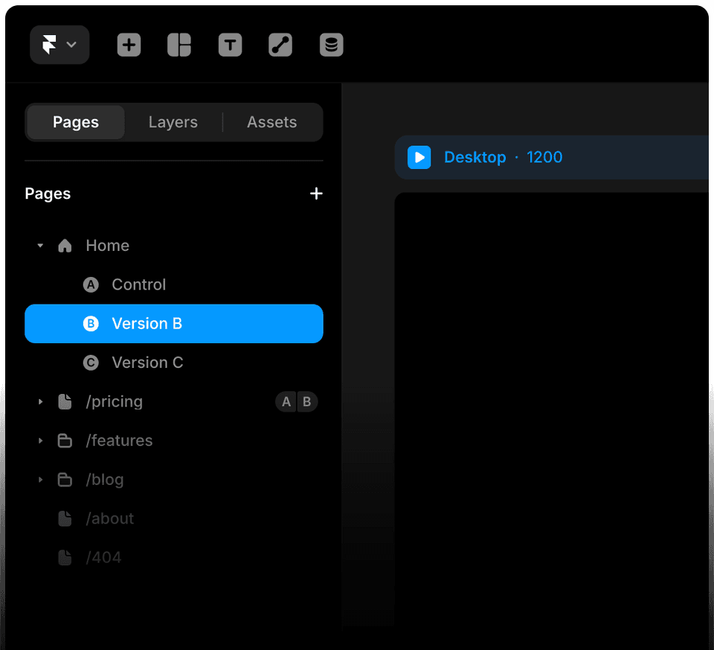The height and width of the screenshot is (650, 714).
Task: Click the play preview icon near Desktop breakpoint
Action: click(419, 157)
